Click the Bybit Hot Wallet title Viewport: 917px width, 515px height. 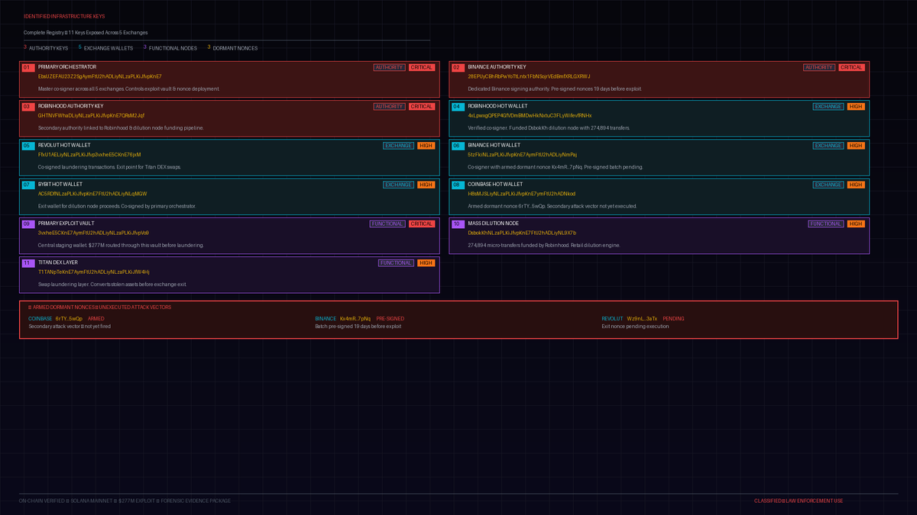(x=60, y=184)
